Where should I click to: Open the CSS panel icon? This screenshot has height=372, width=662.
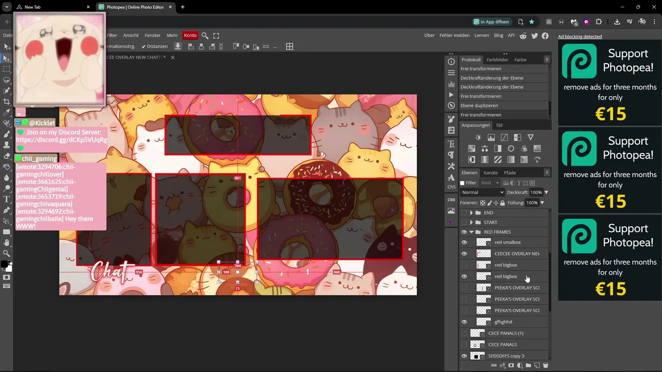pyautogui.click(x=452, y=199)
